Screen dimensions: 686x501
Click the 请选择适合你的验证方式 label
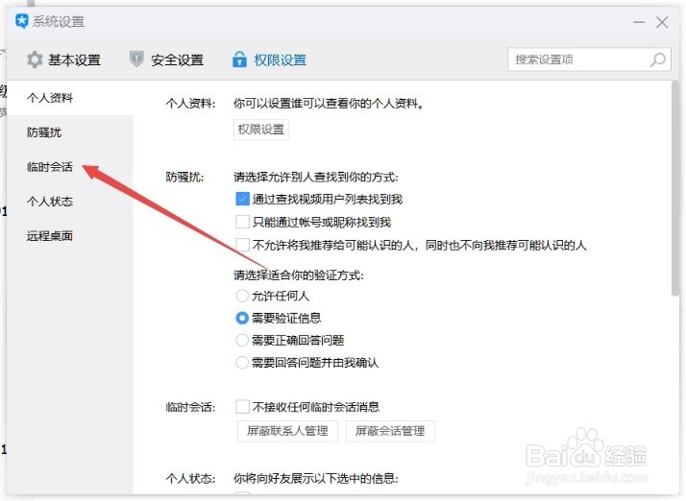299,275
